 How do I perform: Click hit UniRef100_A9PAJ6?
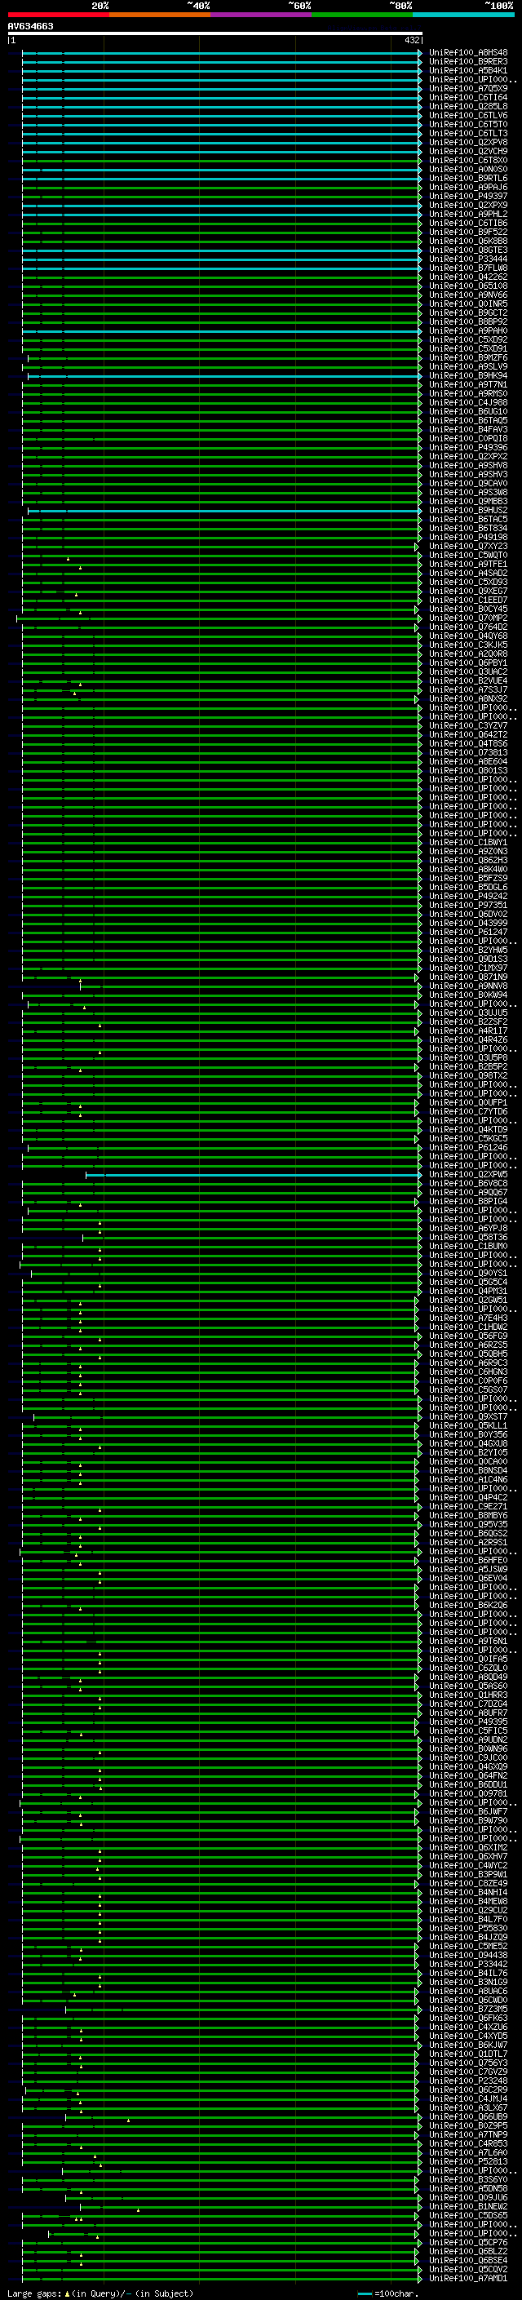468,188
